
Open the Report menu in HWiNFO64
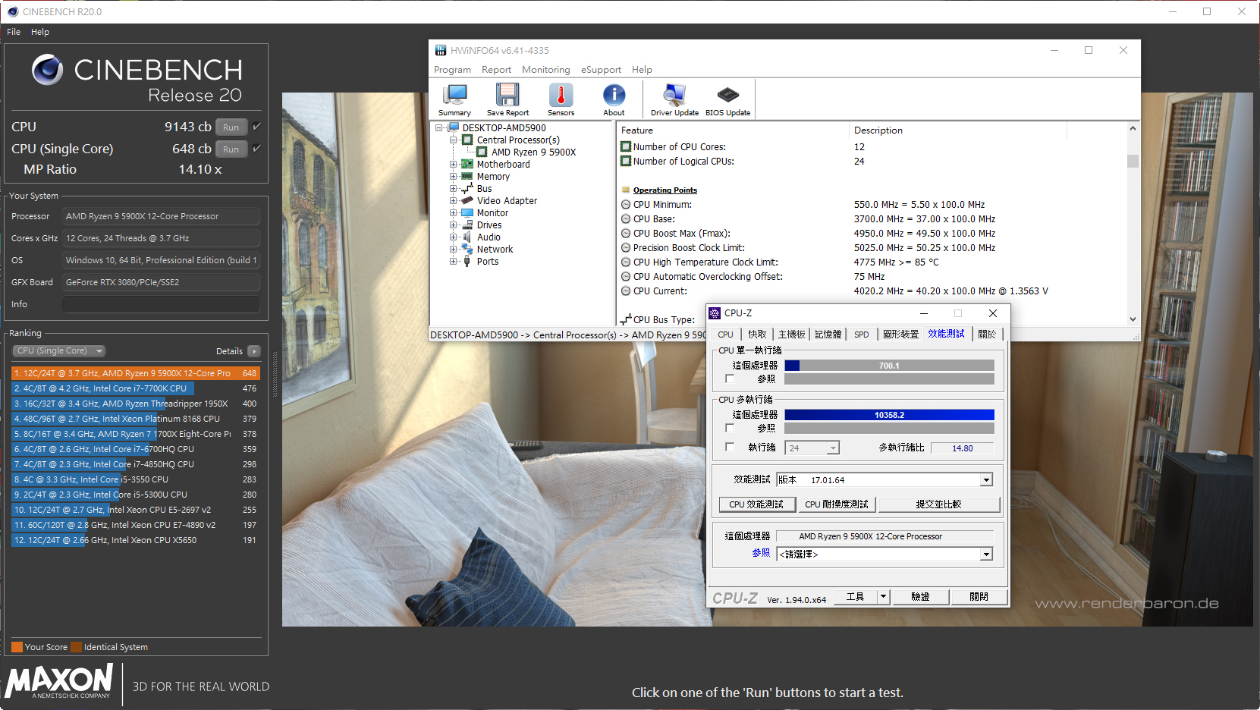point(496,70)
